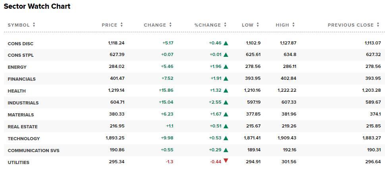
Task: Sort by PRICE using its arrow icon
Action: point(121,25)
